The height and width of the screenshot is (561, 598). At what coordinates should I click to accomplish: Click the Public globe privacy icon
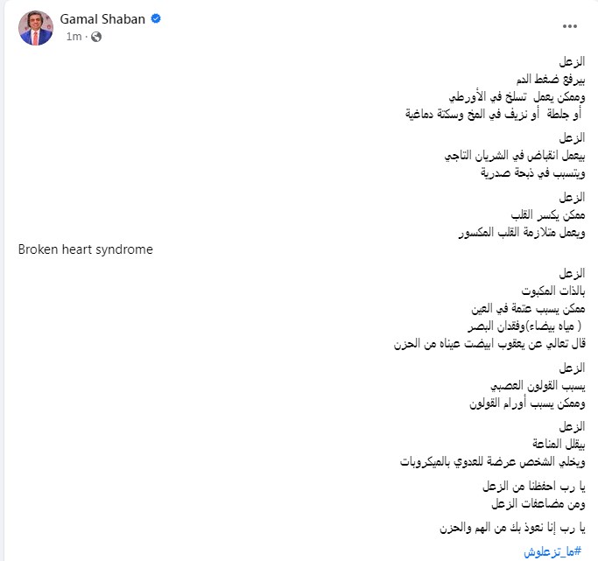(95, 37)
